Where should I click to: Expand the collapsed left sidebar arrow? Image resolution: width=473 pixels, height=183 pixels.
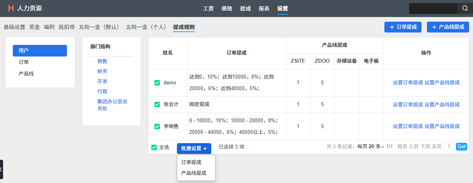(x=1, y=169)
